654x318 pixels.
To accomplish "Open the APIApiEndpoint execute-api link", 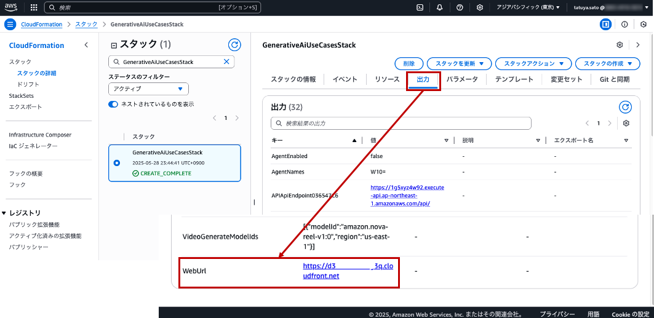I will 407,196.
